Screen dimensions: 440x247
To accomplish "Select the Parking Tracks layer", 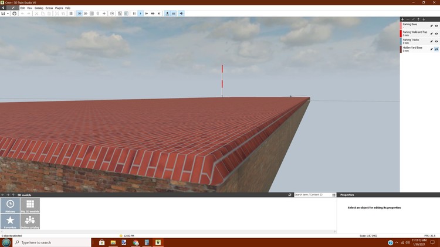I will [x=420, y=41].
